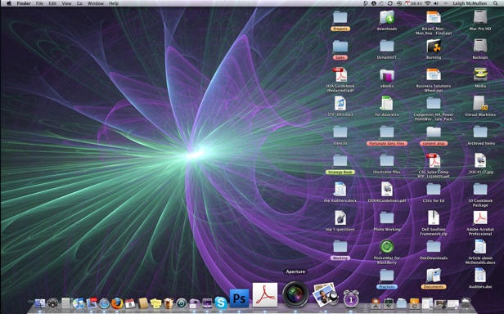Open the purple alarm clock Dock icon
This screenshot has width=504, height=314.
[x=351, y=298]
